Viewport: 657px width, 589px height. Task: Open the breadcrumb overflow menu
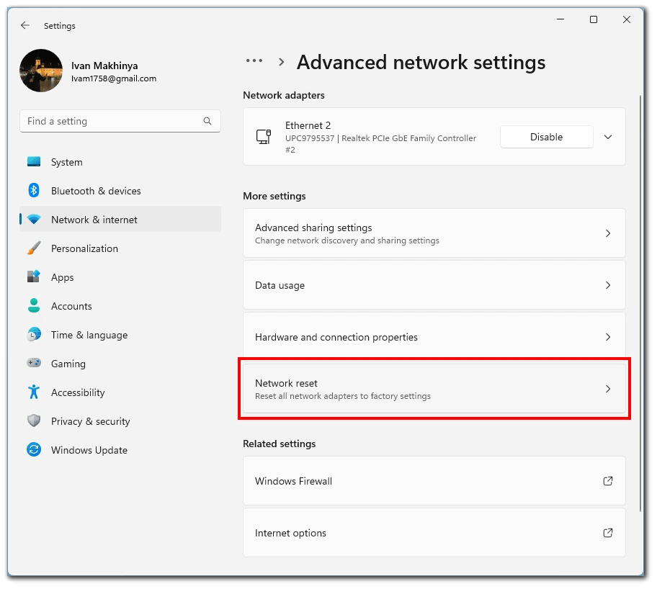(254, 61)
